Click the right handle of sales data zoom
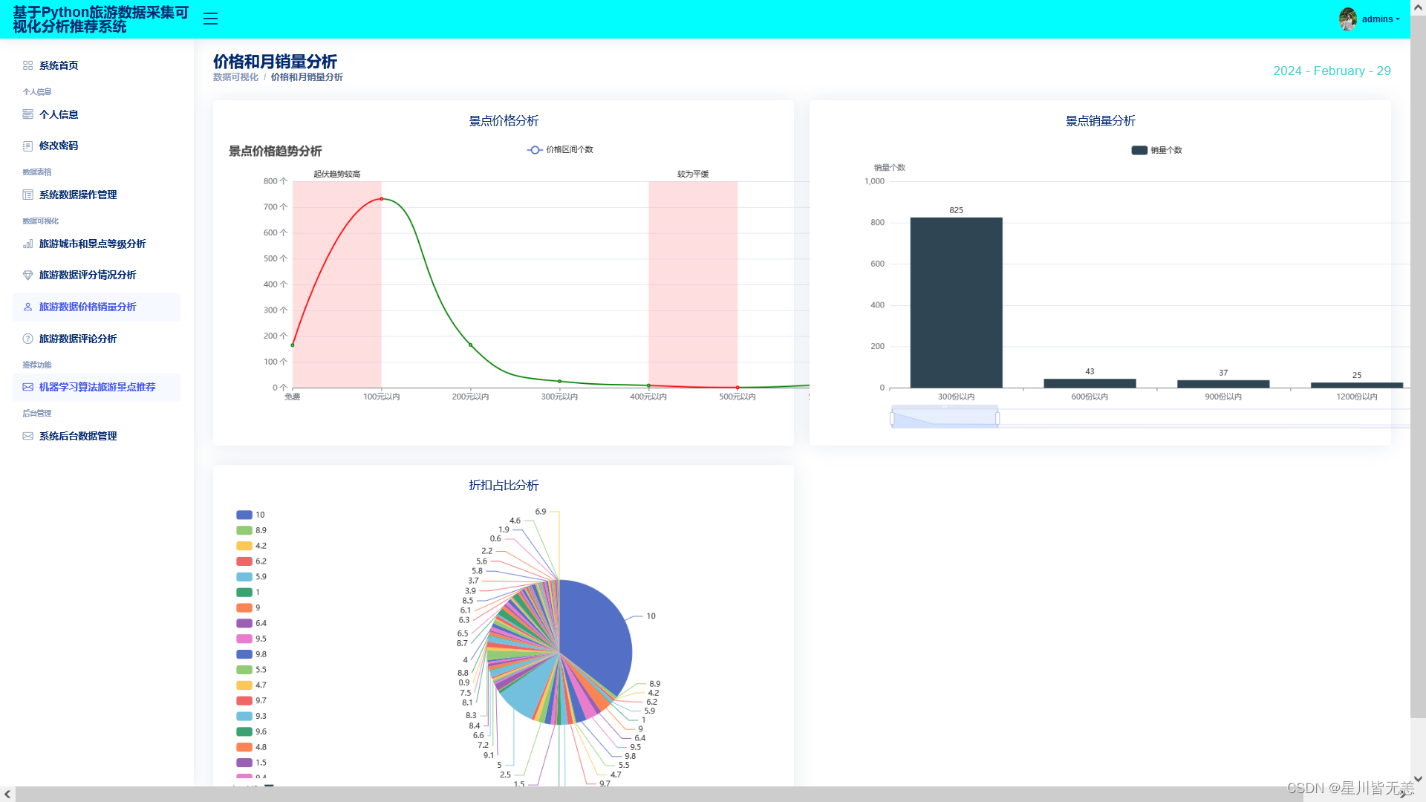 [x=997, y=418]
